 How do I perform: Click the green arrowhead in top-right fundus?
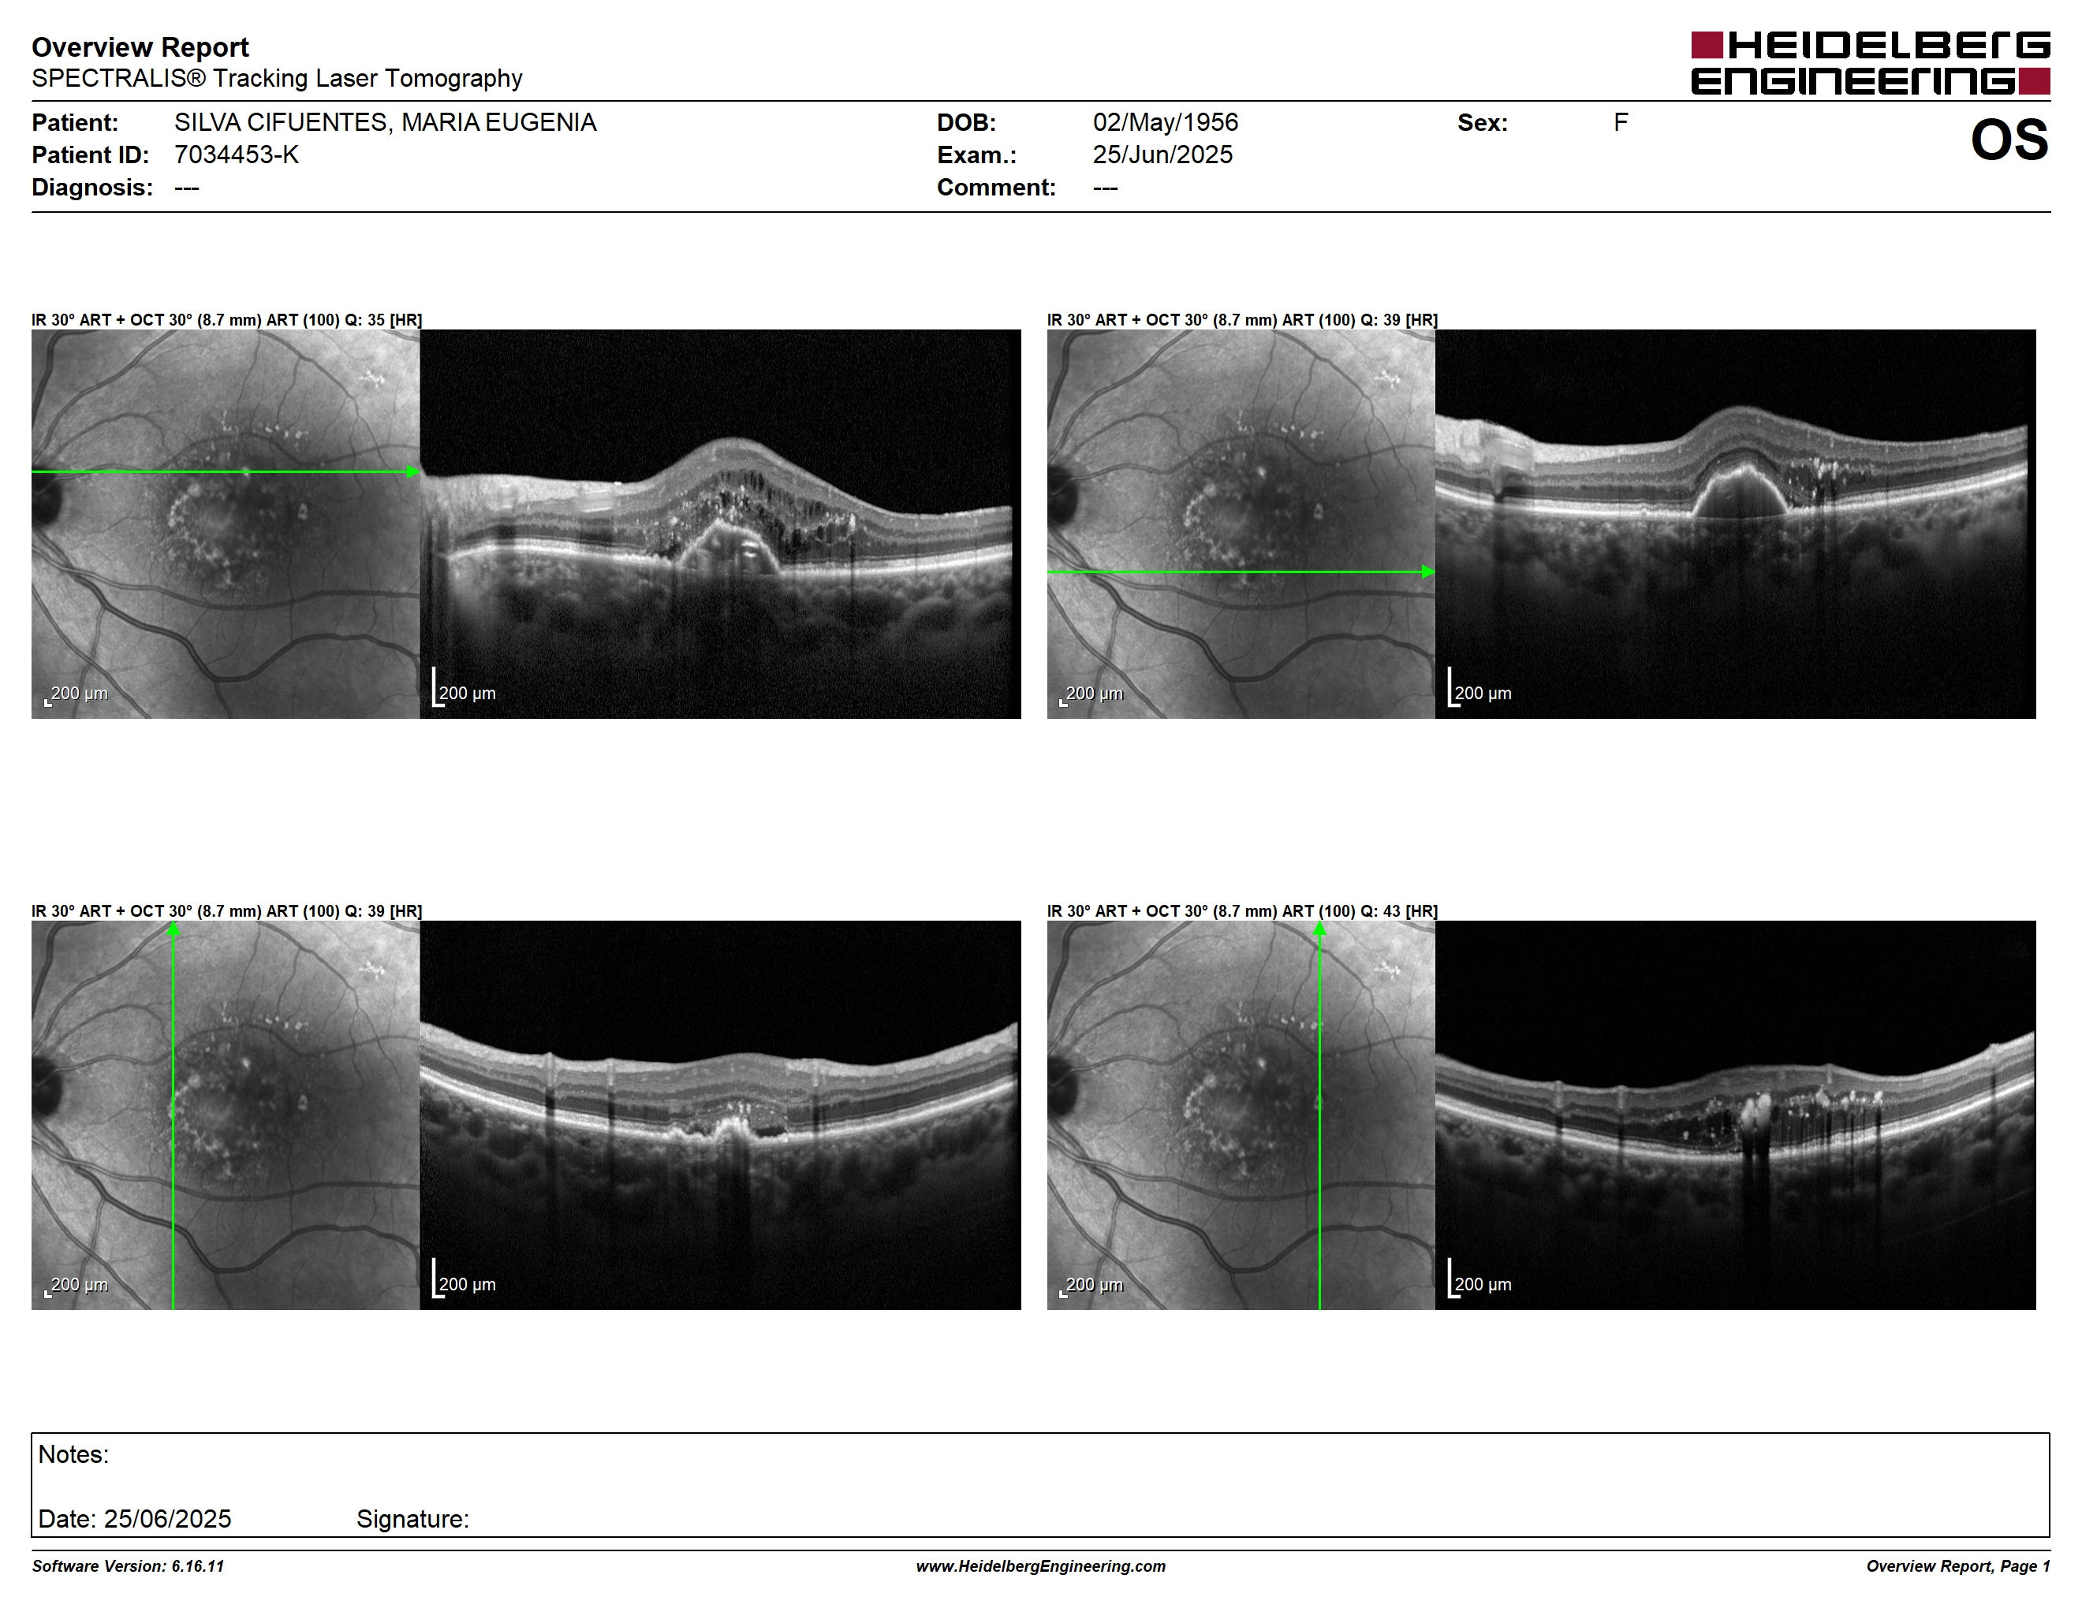click(x=1428, y=571)
